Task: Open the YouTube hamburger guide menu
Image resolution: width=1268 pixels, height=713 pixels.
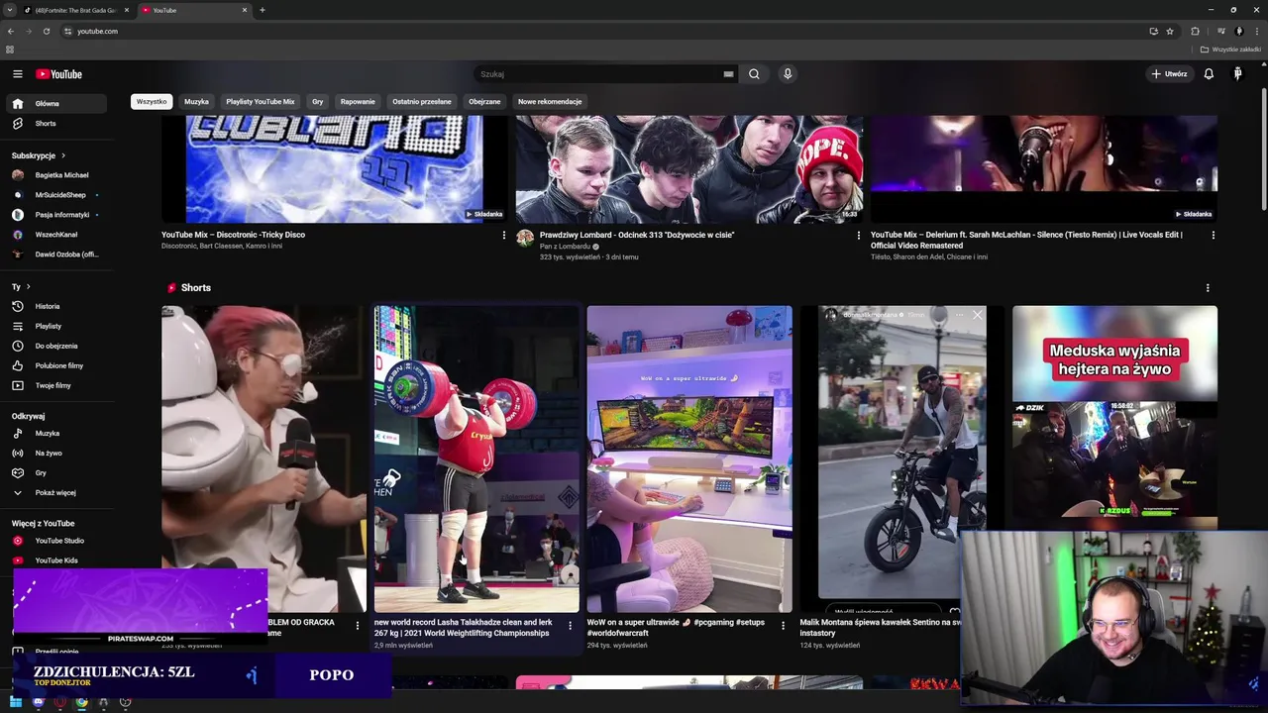Action: (x=18, y=74)
